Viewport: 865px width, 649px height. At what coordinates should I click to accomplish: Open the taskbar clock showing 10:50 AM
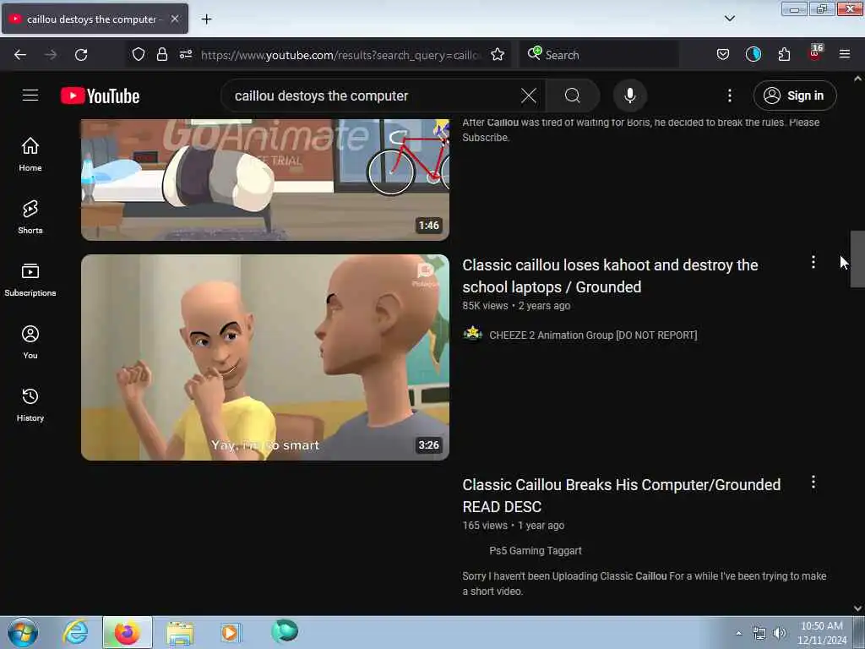click(x=822, y=633)
